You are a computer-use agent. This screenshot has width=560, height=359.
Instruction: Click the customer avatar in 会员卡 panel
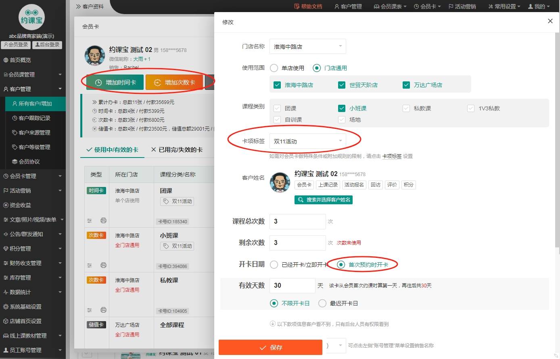[x=95, y=56]
